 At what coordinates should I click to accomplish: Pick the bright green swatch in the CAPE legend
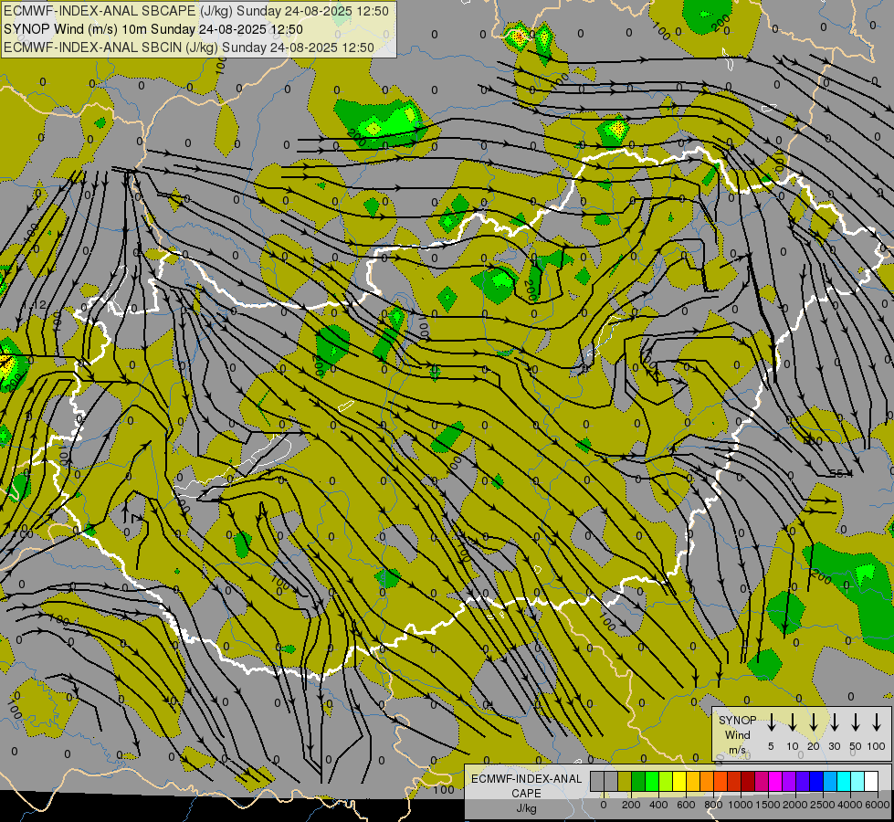click(652, 781)
